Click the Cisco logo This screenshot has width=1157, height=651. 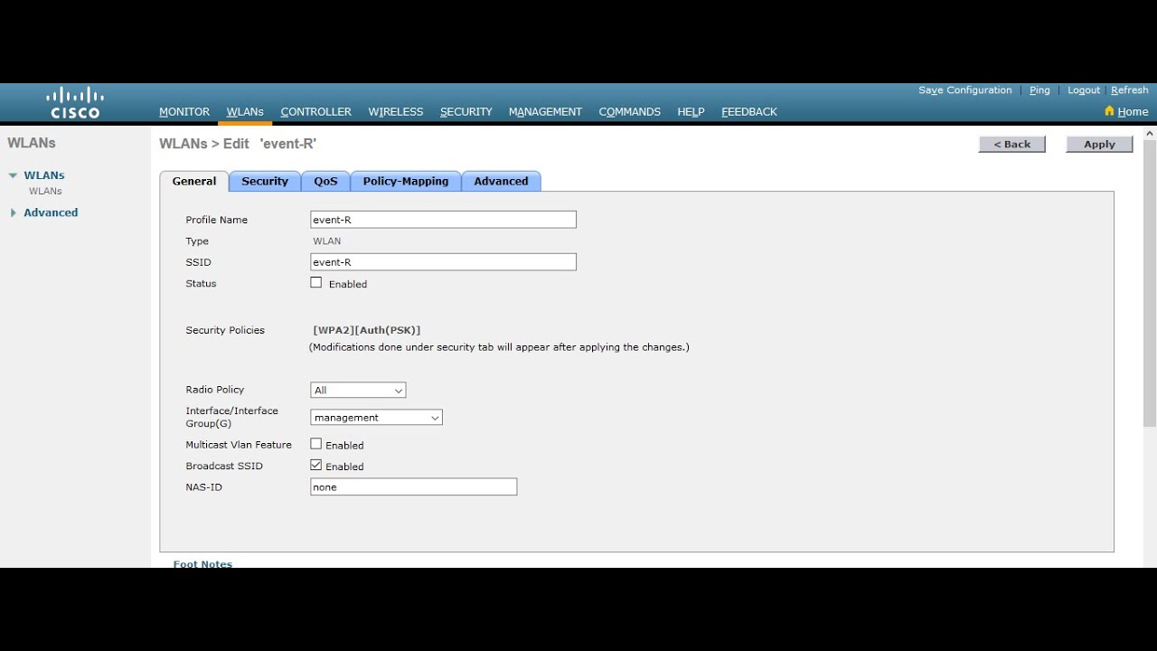click(75, 102)
